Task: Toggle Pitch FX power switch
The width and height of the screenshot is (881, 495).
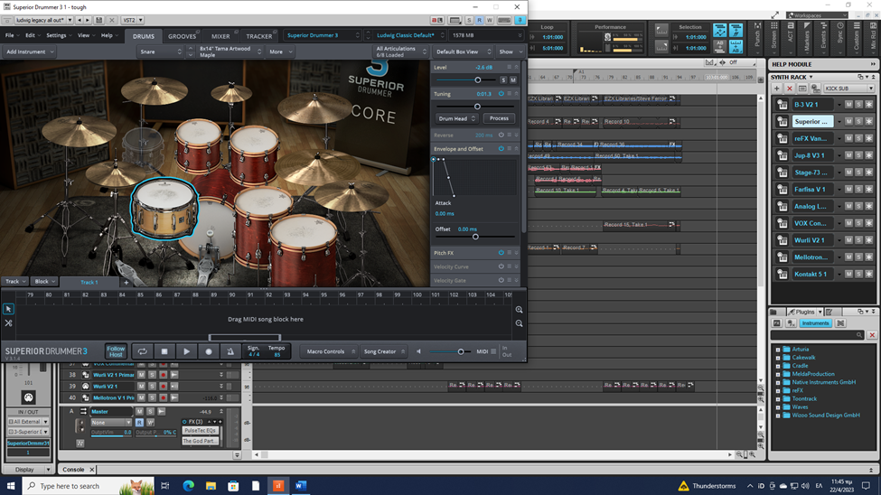Action: coord(501,253)
